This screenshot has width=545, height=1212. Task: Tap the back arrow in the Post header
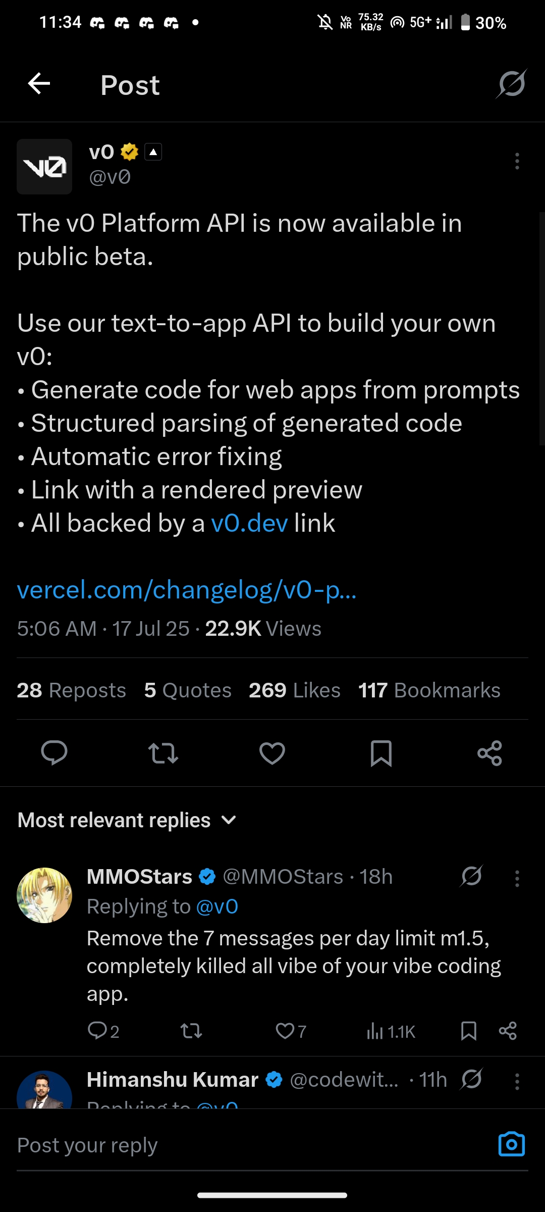coord(39,84)
